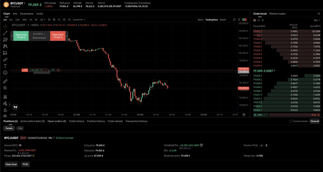Viewport: 323px width, 172px height.
Task: Toggle lock all drawings padlock
Action: pyautogui.click(x=5, y=110)
